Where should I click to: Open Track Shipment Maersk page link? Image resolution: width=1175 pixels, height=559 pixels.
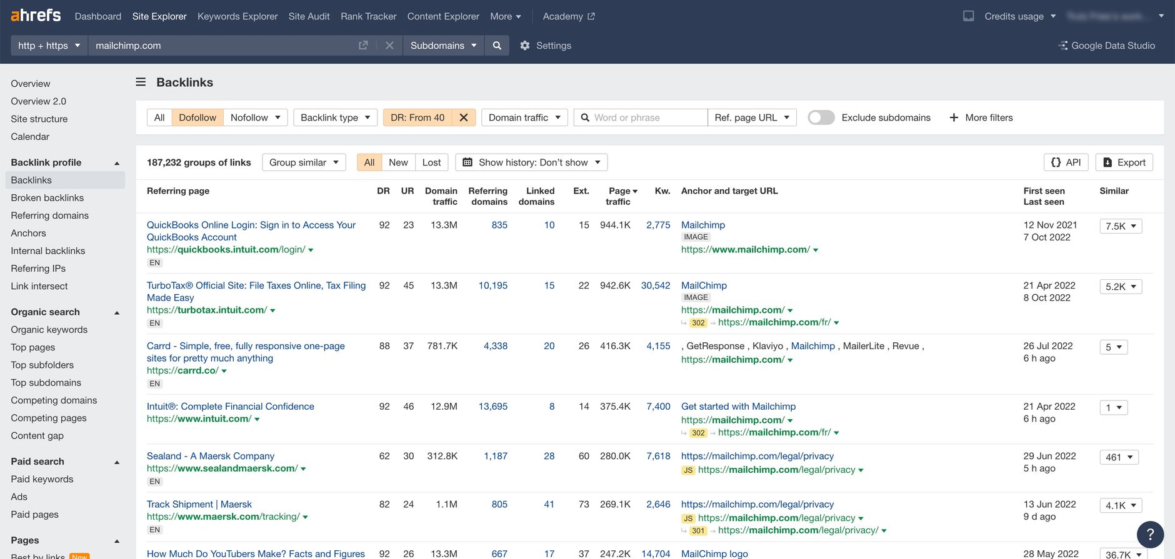(x=199, y=505)
